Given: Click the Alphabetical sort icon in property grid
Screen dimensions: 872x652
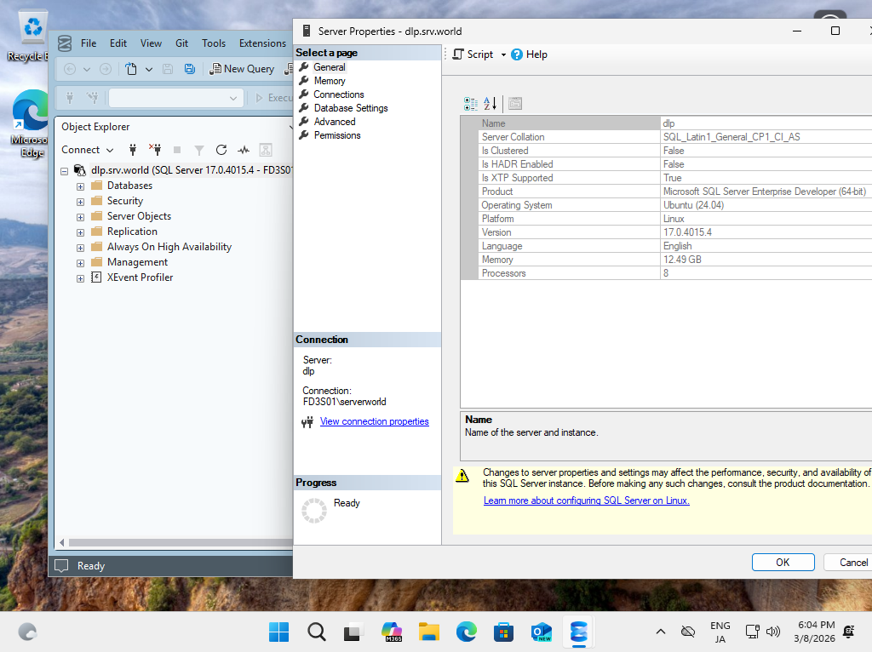Looking at the screenshot, I should (x=490, y=103).
